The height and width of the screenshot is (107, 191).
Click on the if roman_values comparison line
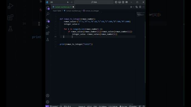point(100,32)
